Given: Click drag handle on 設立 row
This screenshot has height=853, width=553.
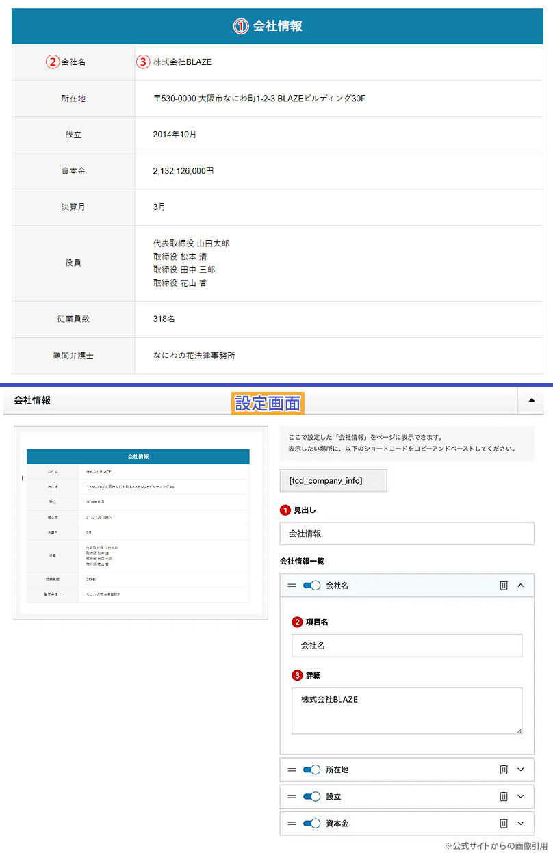Looking at the screenshot, I should pos(292,796).
